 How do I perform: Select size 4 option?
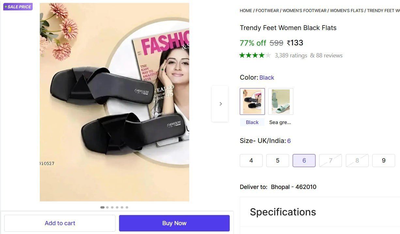(x=251, y=161)
